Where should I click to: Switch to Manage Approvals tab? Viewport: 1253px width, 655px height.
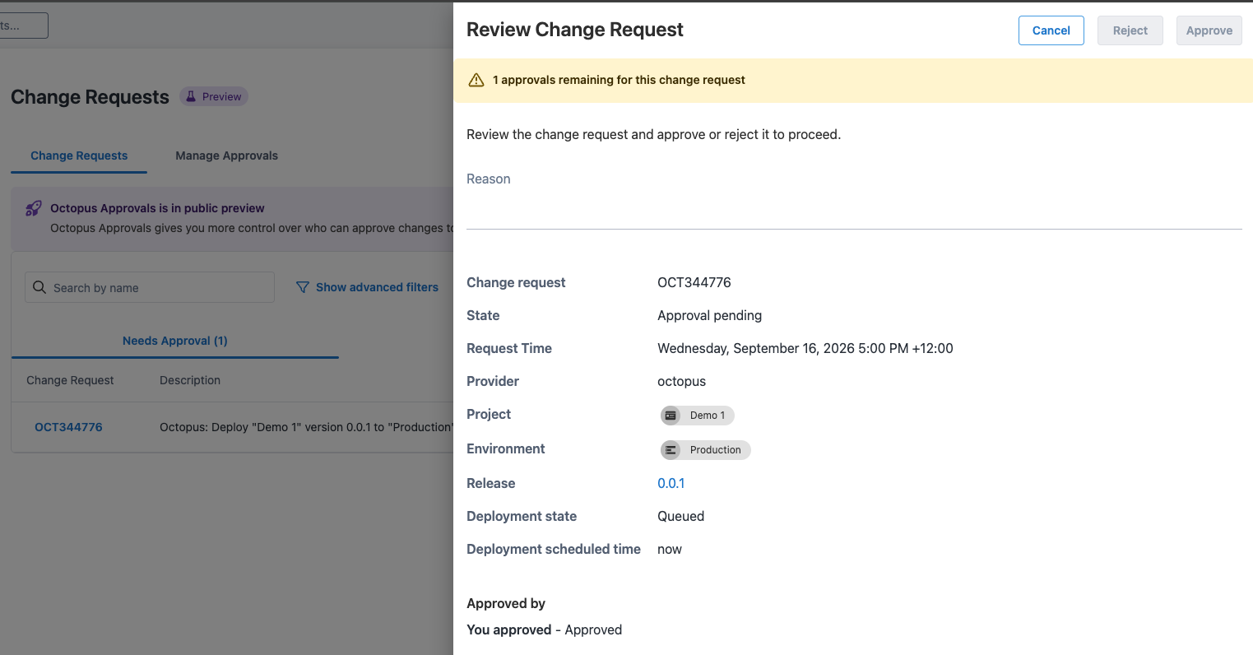pos(226,156)
